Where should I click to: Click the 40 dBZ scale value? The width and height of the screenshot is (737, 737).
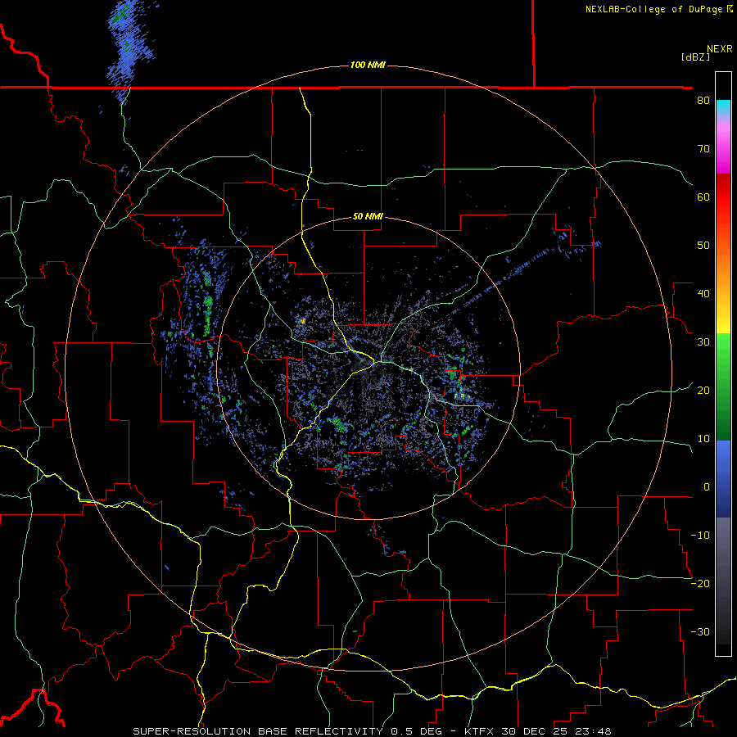point(703,293)
